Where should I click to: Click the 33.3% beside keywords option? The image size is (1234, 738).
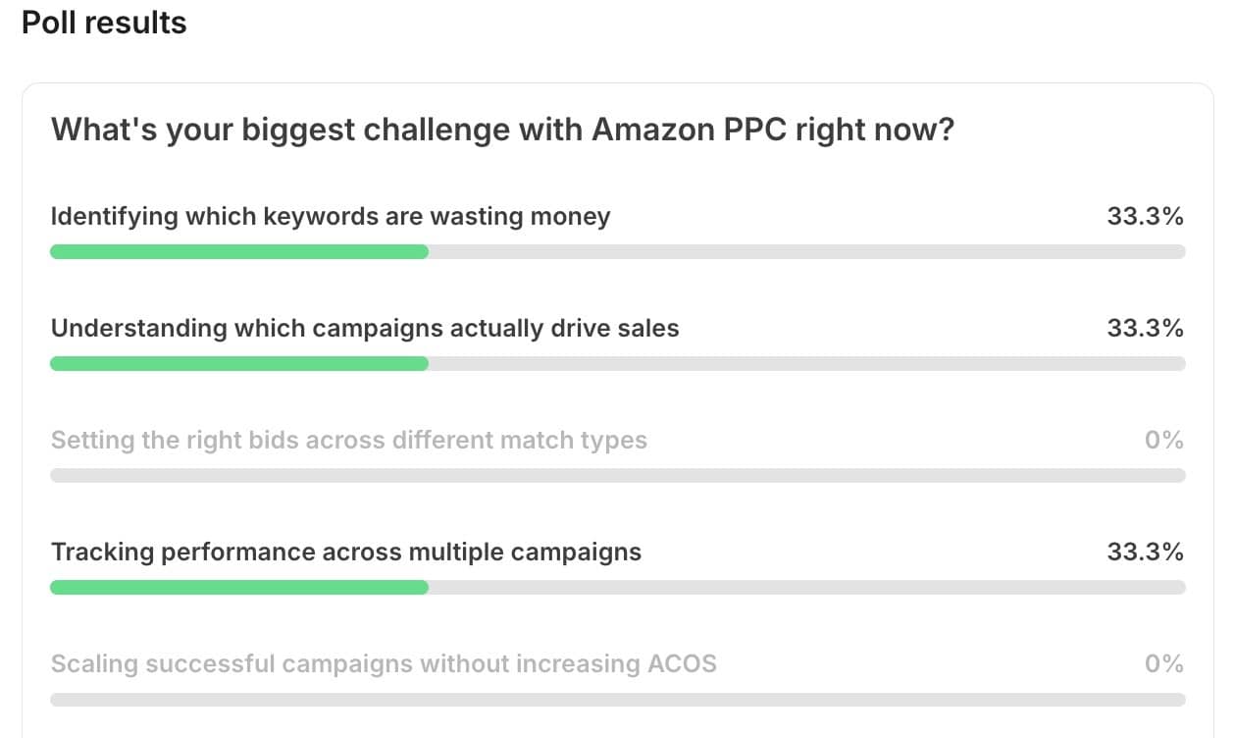[1145, 216]
